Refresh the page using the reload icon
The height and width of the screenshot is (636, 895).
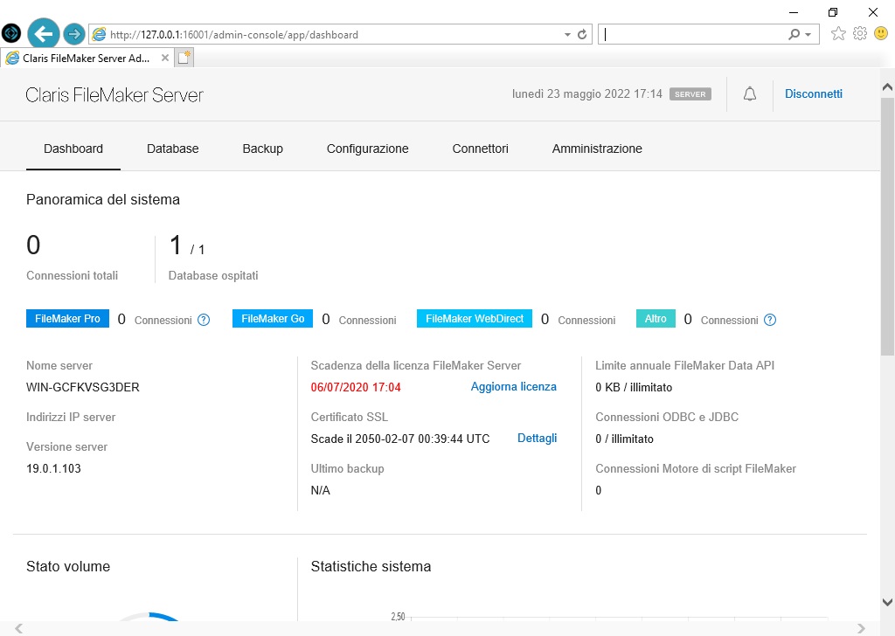pyautogui.click(x=582, y=34)
